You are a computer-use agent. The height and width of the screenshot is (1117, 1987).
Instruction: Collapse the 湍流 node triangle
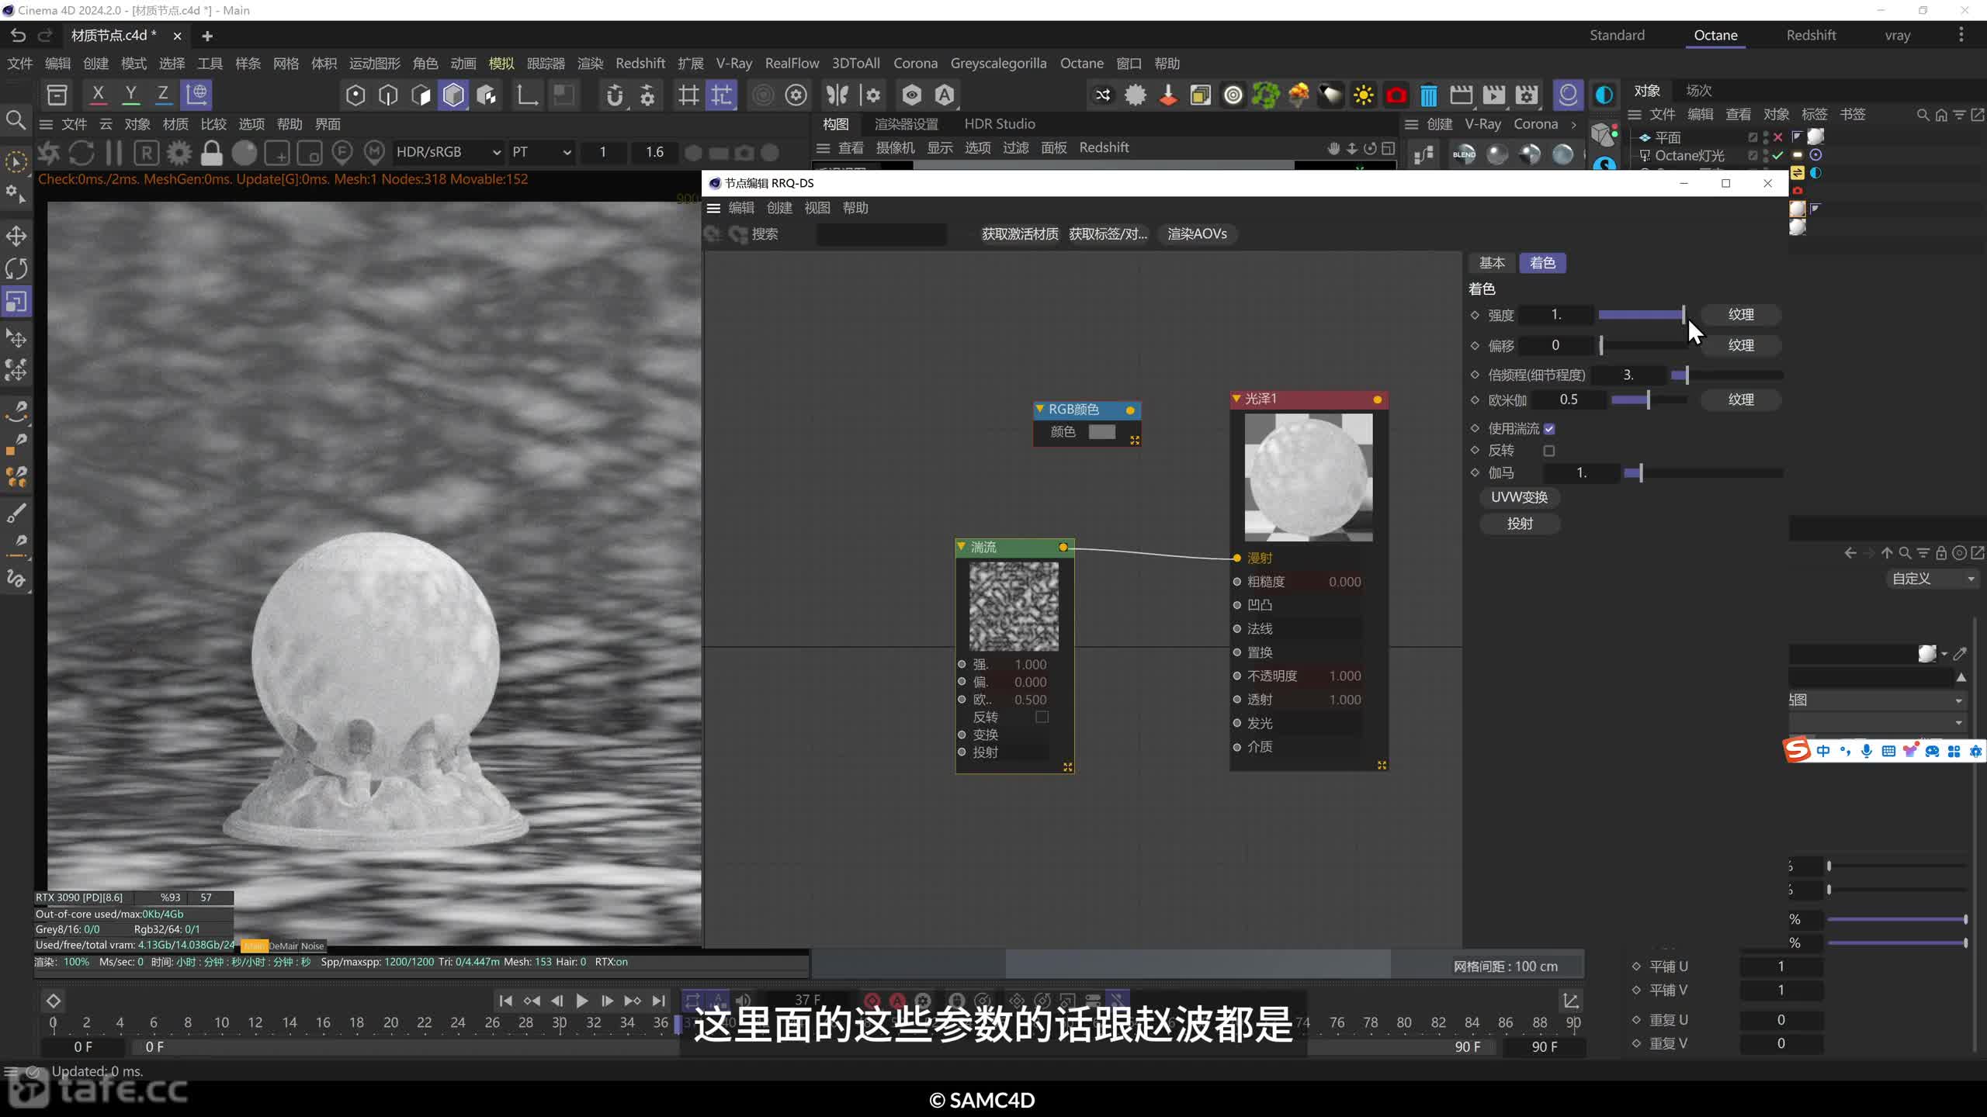962,547
